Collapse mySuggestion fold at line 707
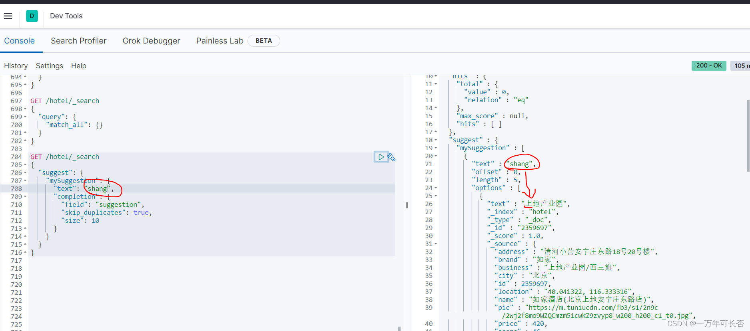 25,181
